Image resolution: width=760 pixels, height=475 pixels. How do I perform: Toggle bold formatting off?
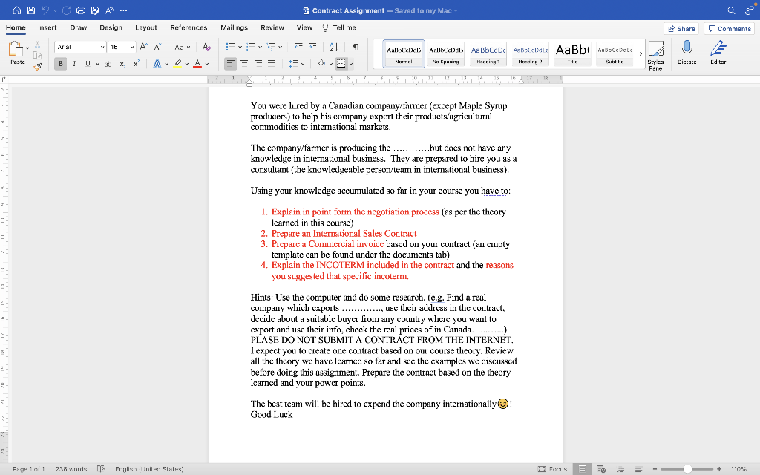coord(60,63)
